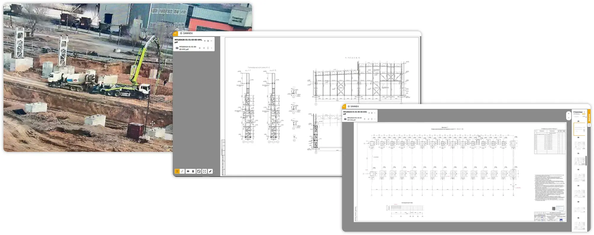
Task: Switch to vertical split view icon
Action: point(188,171)
